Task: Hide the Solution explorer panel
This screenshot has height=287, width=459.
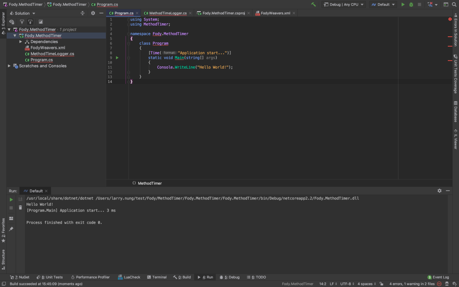Action: 101,13
